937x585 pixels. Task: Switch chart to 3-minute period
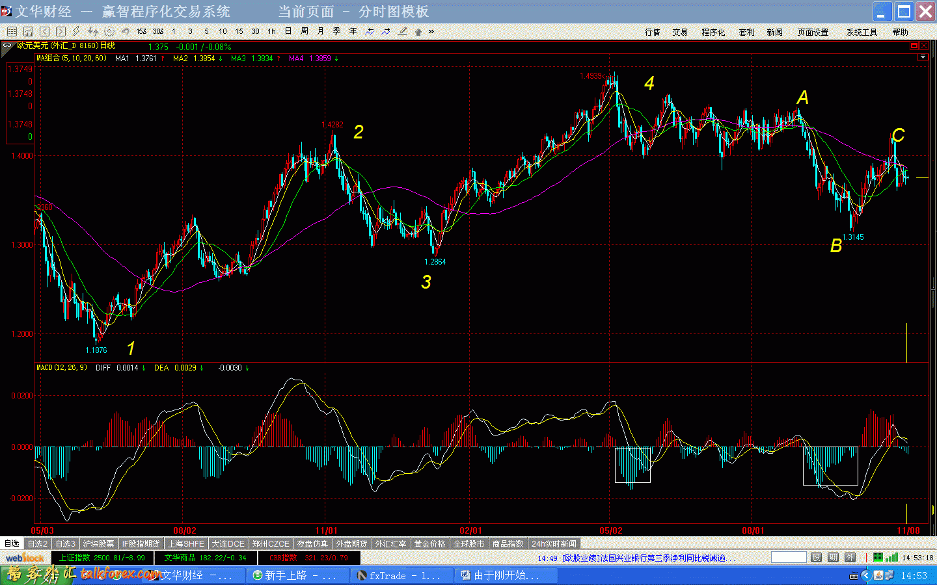click(190, 31)
